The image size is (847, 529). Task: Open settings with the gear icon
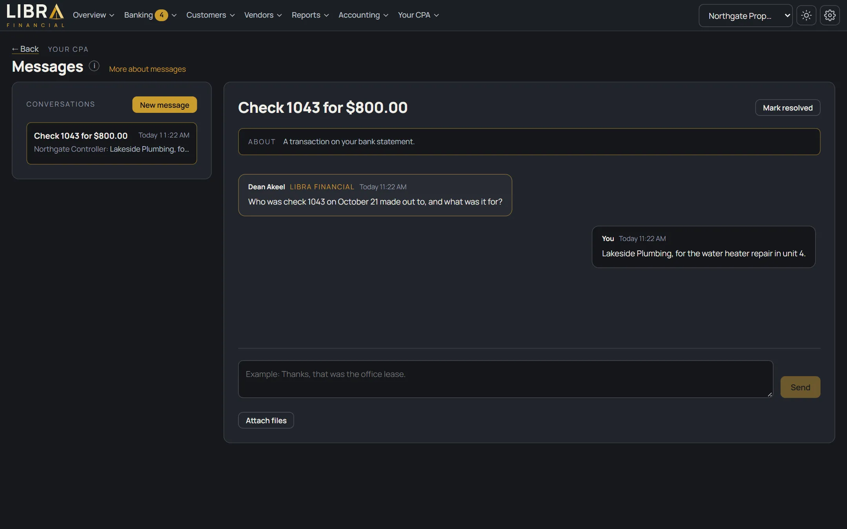[830, 15]
